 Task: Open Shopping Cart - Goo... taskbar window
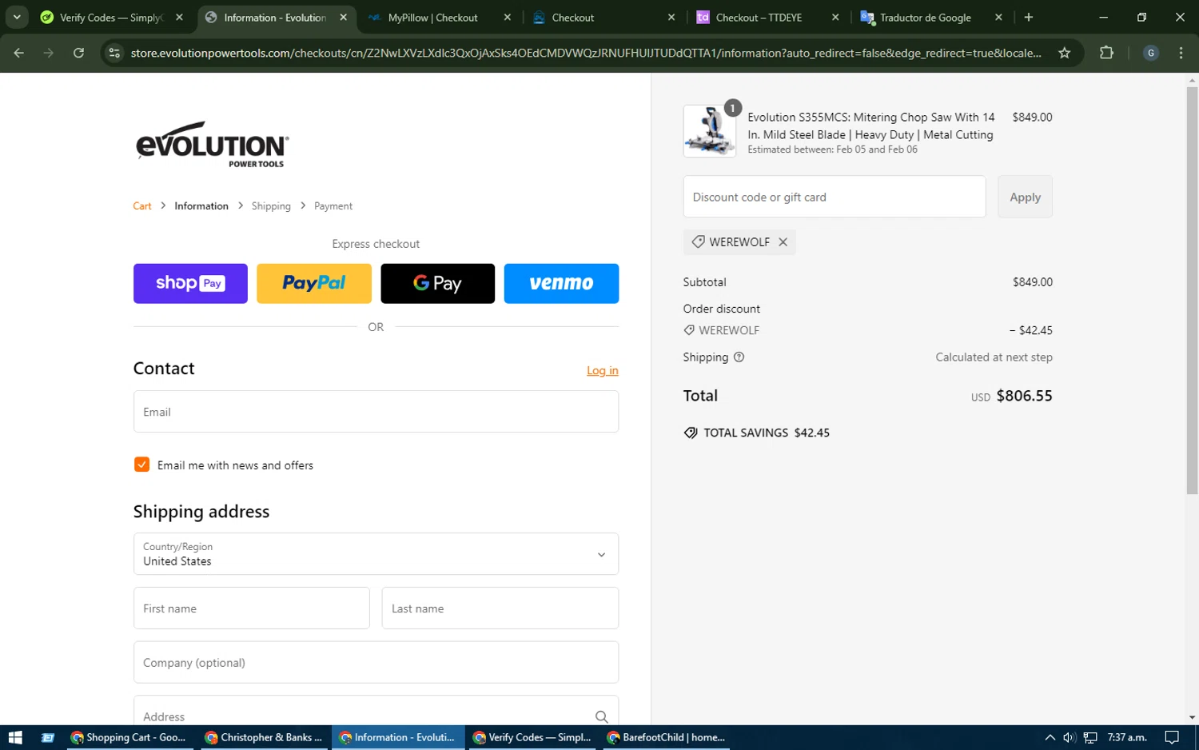[x=129, y=737]
